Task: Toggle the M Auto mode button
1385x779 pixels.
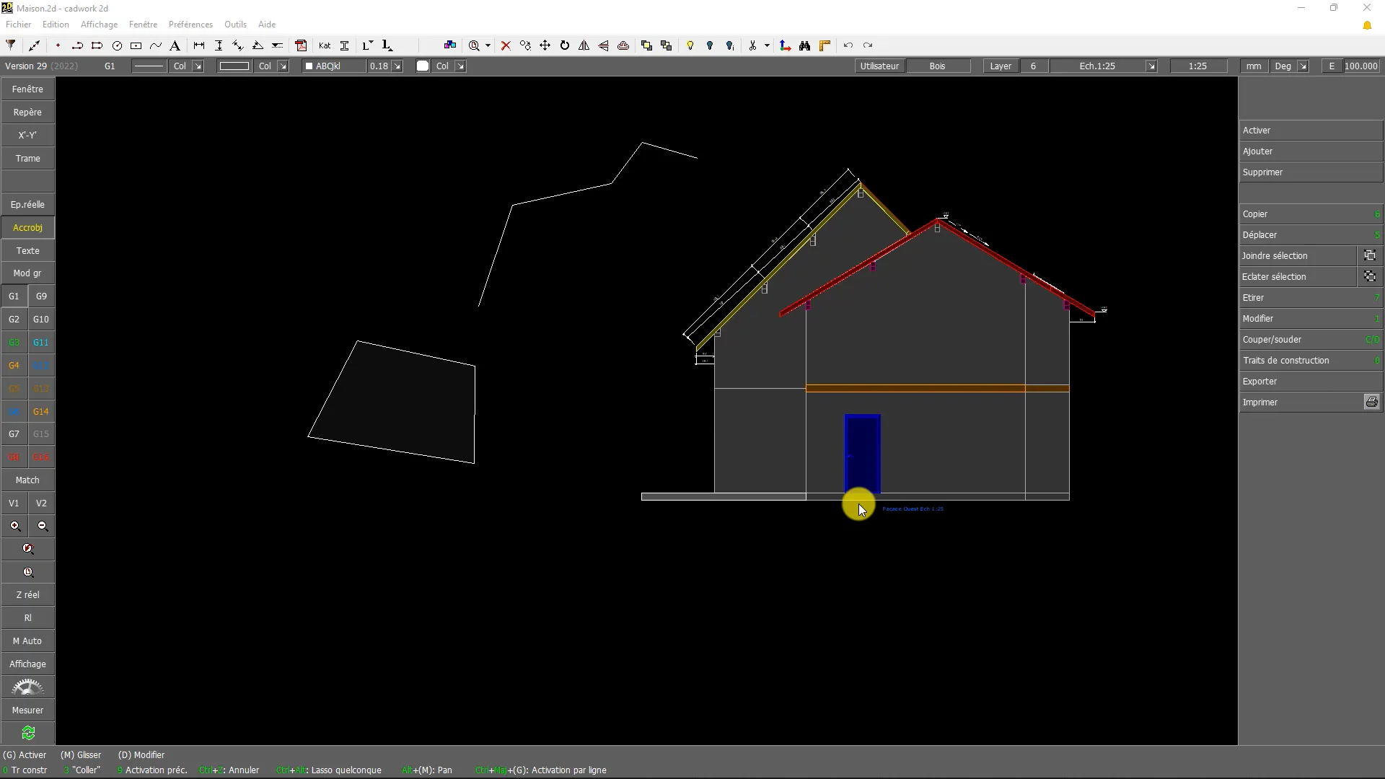Action: pos(27,641)
